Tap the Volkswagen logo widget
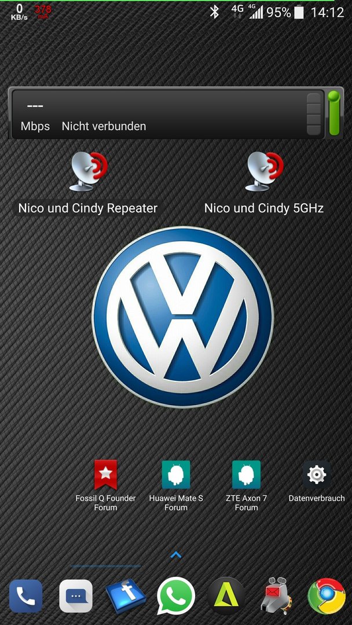Screen dimensions: 352x625 pos(182,317)
